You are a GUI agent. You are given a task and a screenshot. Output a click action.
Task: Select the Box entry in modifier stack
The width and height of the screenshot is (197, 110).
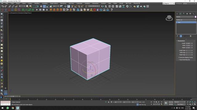pos(186,22)
